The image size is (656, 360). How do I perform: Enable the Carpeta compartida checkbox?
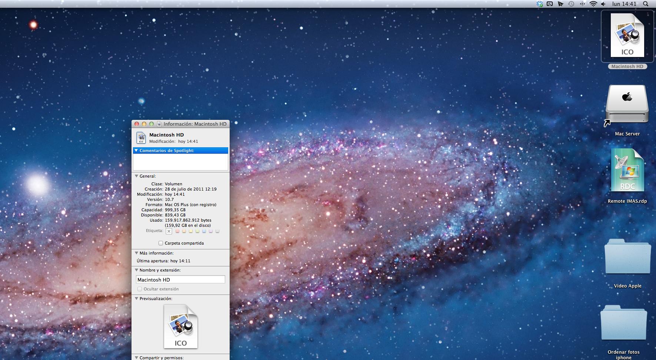point(161,243)
